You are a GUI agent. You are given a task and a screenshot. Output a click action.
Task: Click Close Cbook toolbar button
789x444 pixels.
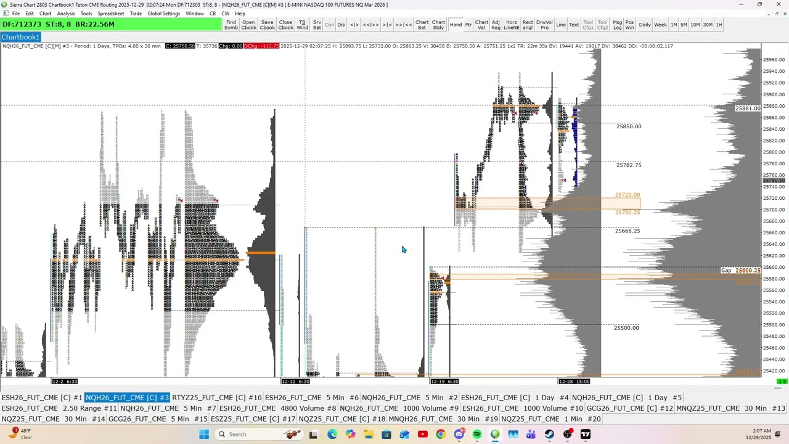point(285,25)
